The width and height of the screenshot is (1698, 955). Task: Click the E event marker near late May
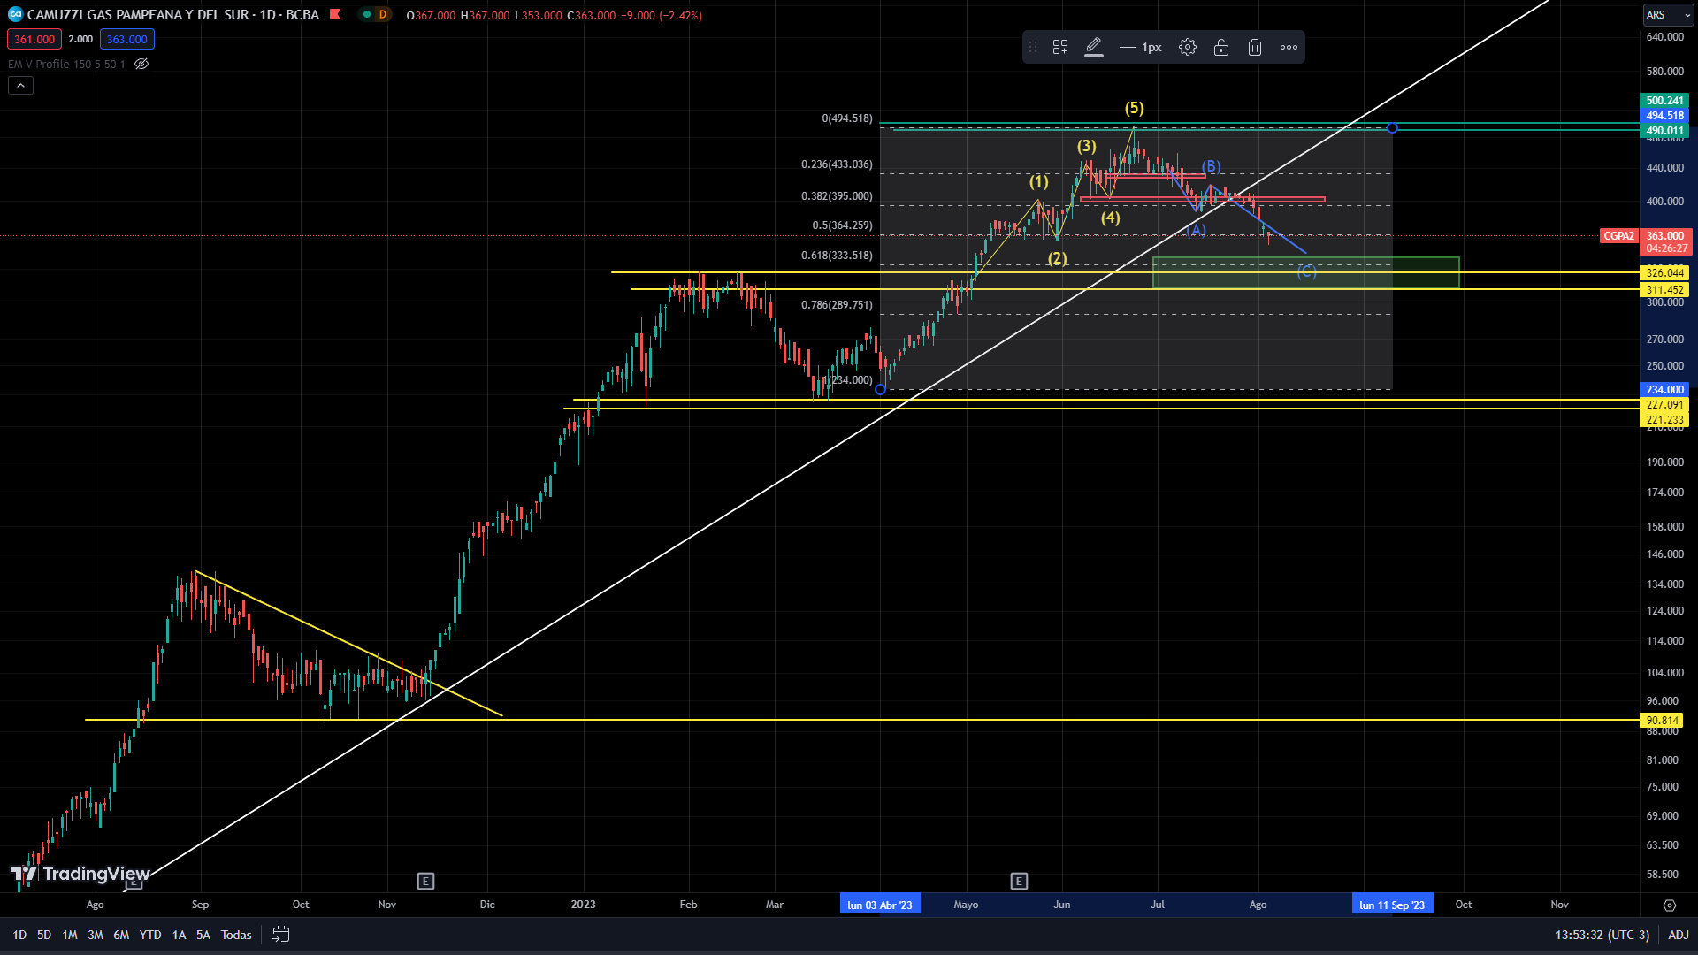(x=1019, y=882)
